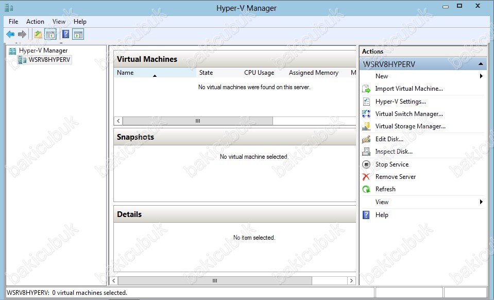494x300 pixels.
Task: Click the Hyper-V Manager tree root icon
Action: (x=12, y=51)
